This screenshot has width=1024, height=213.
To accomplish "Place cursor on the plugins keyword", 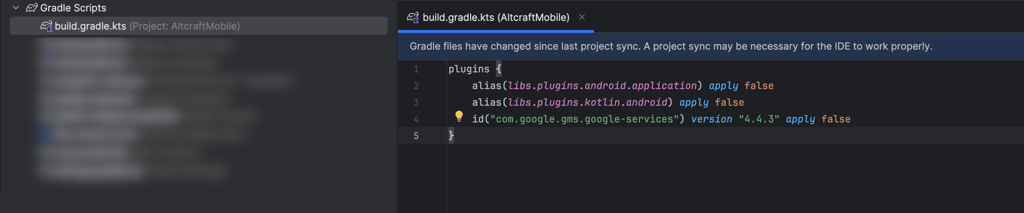I will pos(468,69).
